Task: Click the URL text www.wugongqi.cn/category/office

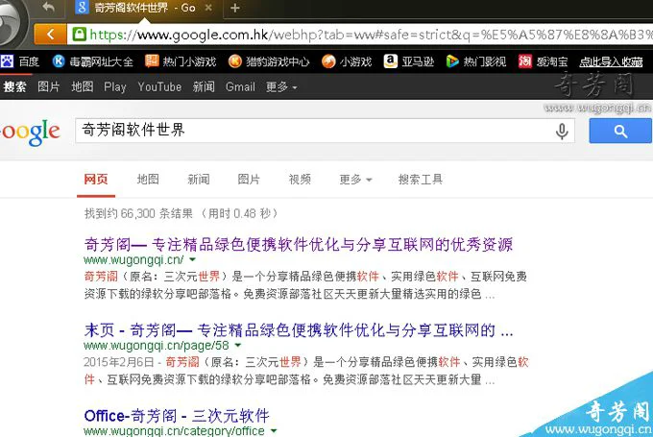Action: (x=174, y=430)
